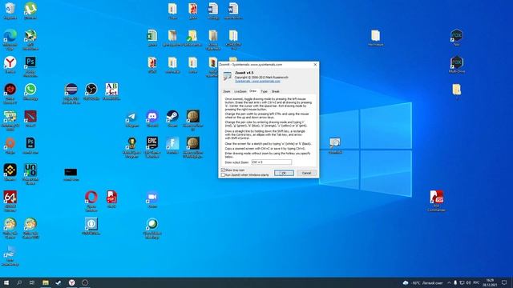Expand hidden system tray icons

449,282
